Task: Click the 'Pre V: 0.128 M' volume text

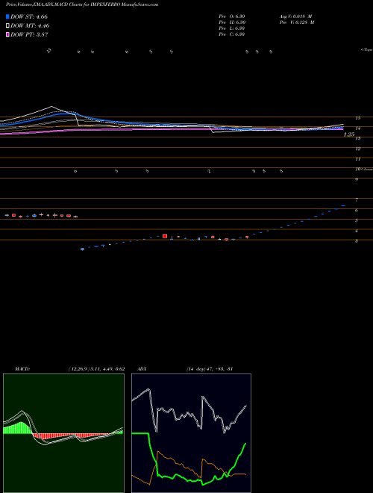Action: [x=297, y=22]
